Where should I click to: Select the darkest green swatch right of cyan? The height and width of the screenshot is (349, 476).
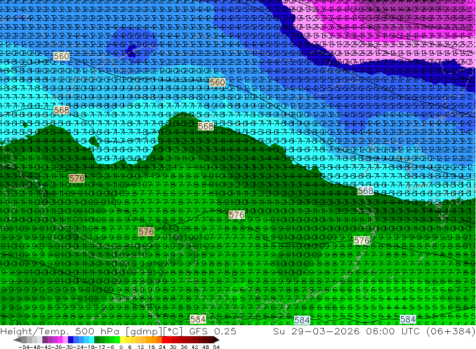[97, 339]
